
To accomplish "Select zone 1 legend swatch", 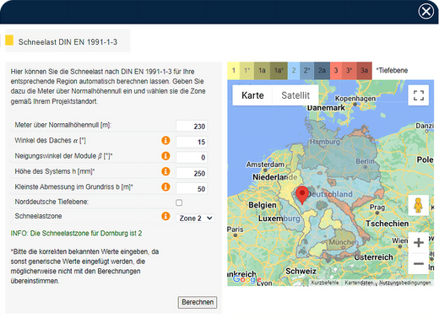I will point(234,70).
